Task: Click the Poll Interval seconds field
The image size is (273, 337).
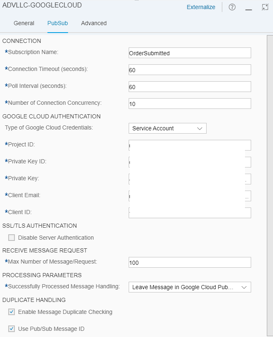Action: point(189,87)
